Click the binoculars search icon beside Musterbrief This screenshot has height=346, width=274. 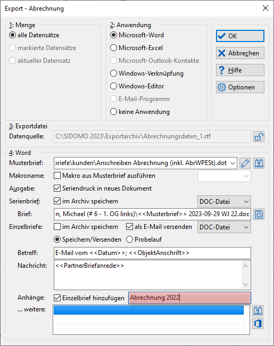(259, 163)
